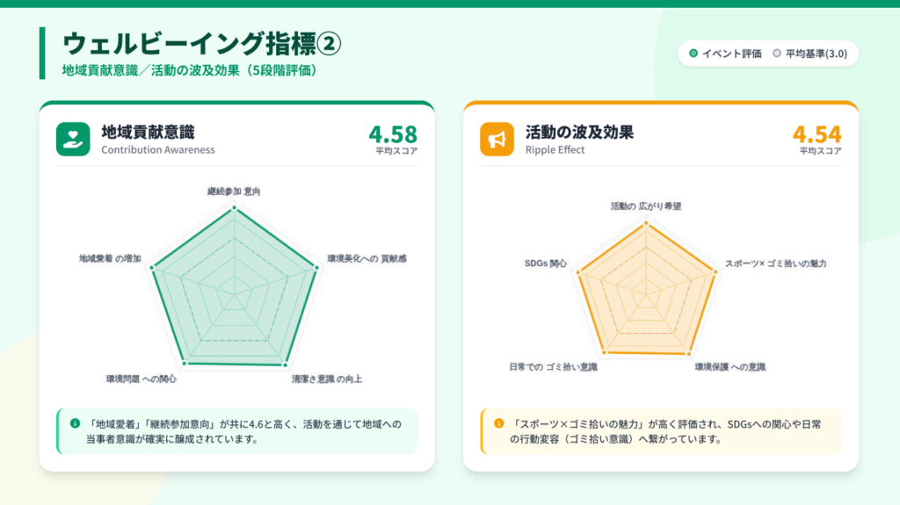
Task: Select the 環境問題への関心 axis label
Action: (141, 379)
